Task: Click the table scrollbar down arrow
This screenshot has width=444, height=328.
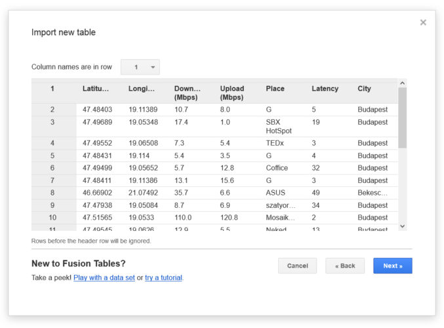Action: [403, 226]
